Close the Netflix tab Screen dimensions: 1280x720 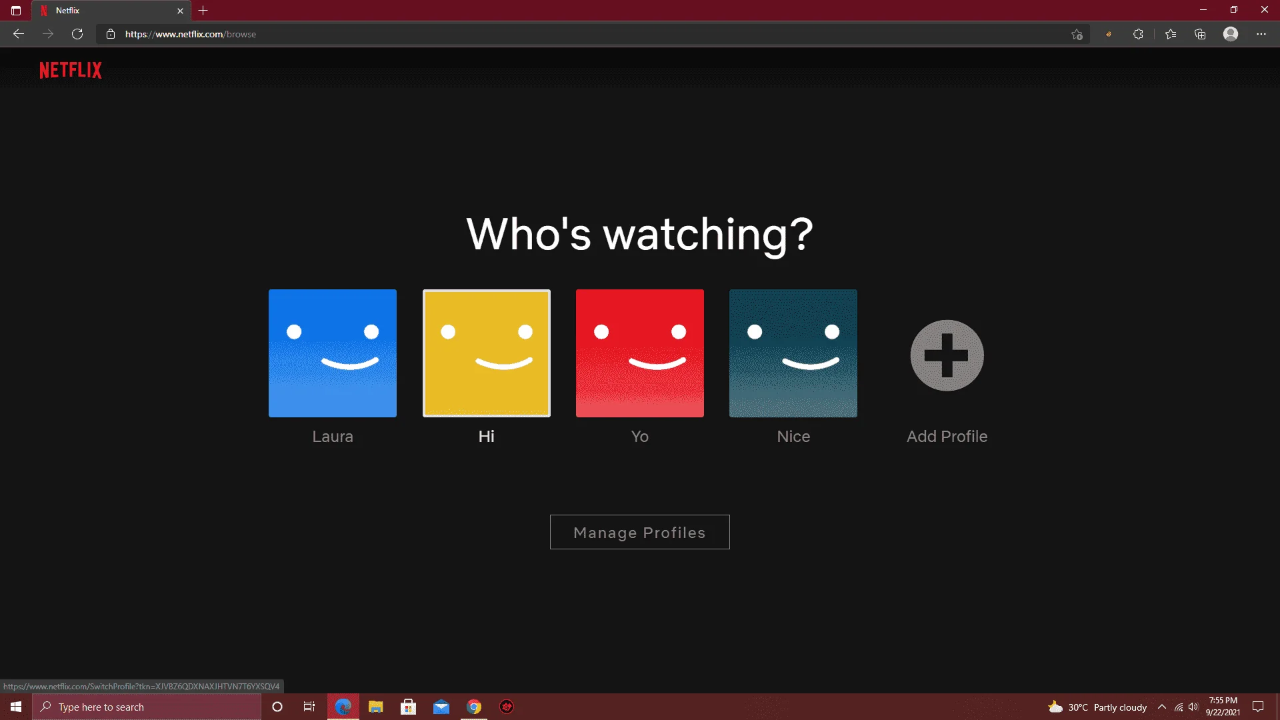pos(180,11)
